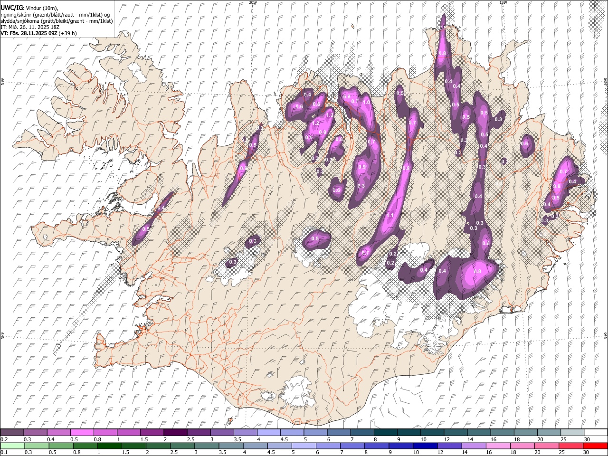
Task: Click the '30' label in the upper legend row
Action: coord(587,439)
